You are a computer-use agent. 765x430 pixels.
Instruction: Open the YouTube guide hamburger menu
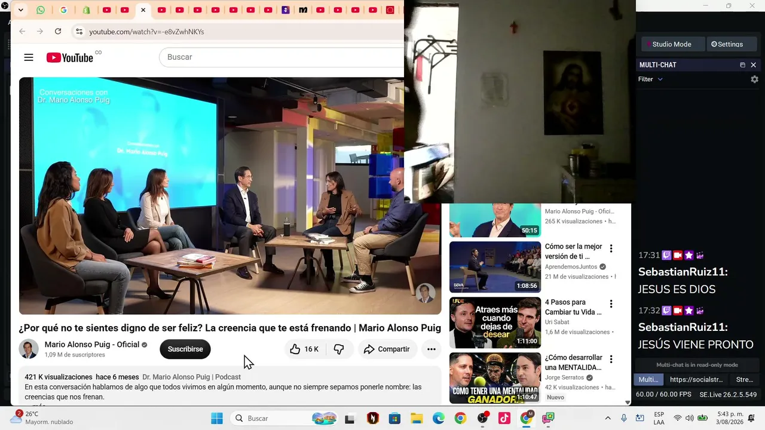click(x=29, y=57)
